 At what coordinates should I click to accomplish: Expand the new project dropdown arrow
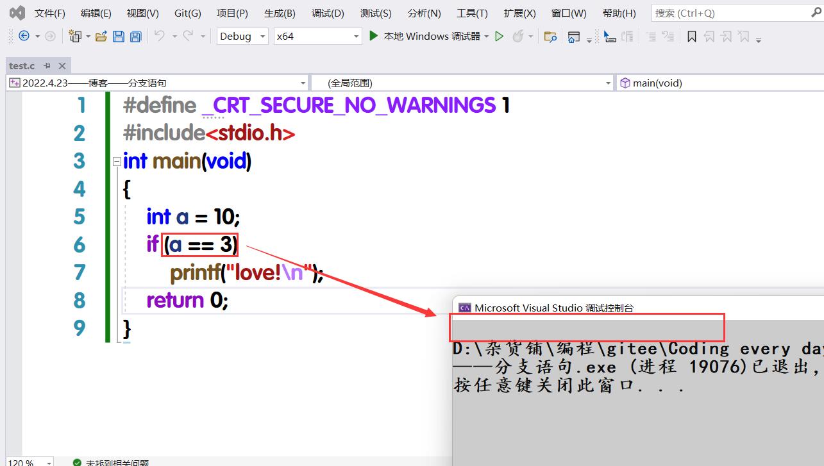pyautogui.click(x=88, y=37)
